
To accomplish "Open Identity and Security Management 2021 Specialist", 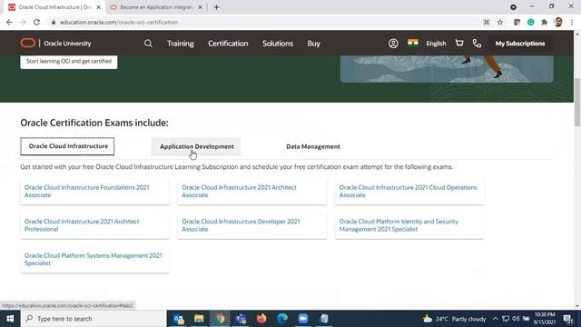I will click(x=399, y=225).
